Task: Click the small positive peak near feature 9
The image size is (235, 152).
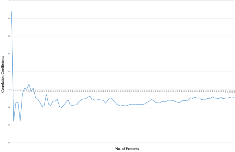Action: click(29, 84)
